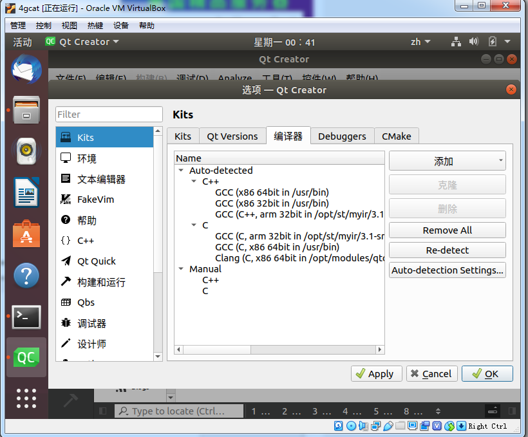The height and width of the screenshot is (437, 528).
Task: Collapse the C++ group under Auto-detected
Action: (x=194, y=181)
